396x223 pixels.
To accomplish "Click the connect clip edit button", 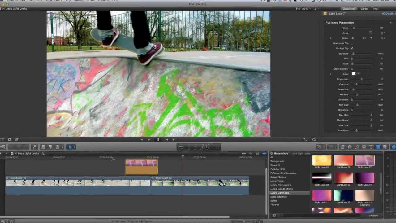I will (x=43, y=147).
